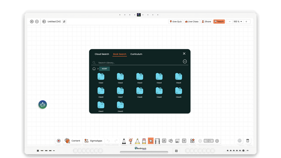Open the AI robot assistant bubble
Viewport: 281px width, 158px height.
[x=43, y=105]
